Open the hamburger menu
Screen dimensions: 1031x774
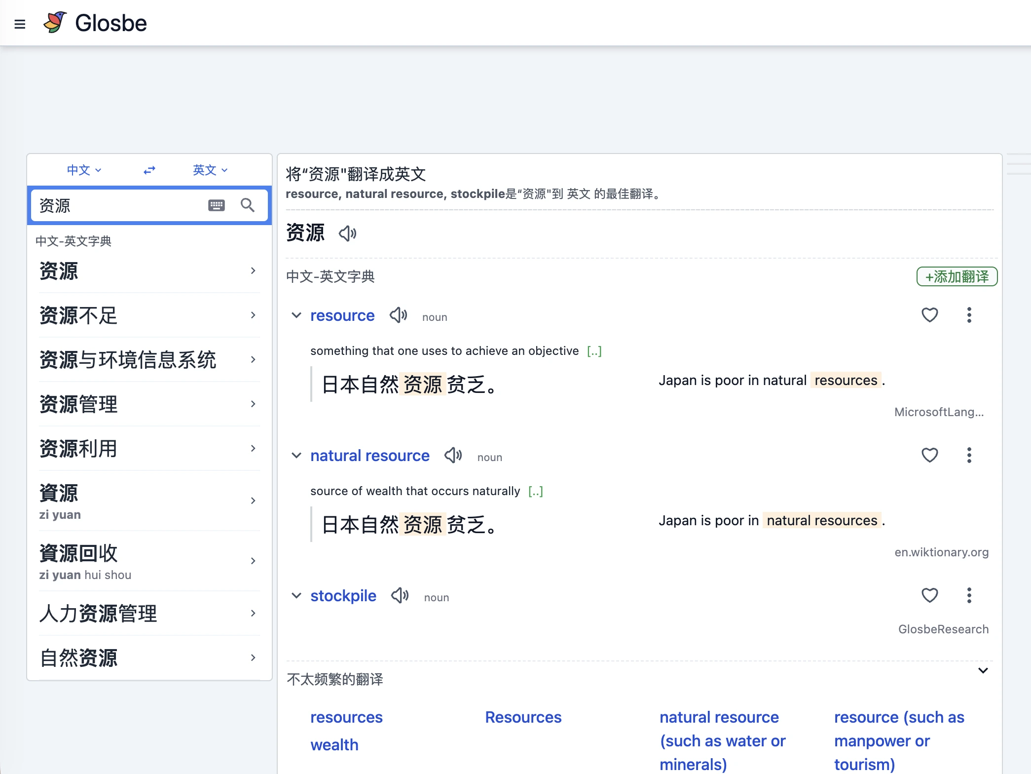(20, 24)
